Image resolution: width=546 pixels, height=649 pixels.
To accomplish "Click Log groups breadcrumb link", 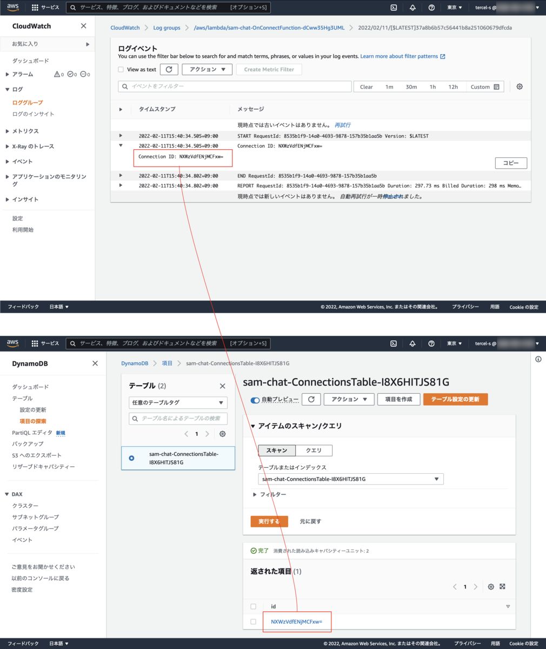I will (167, 28).
